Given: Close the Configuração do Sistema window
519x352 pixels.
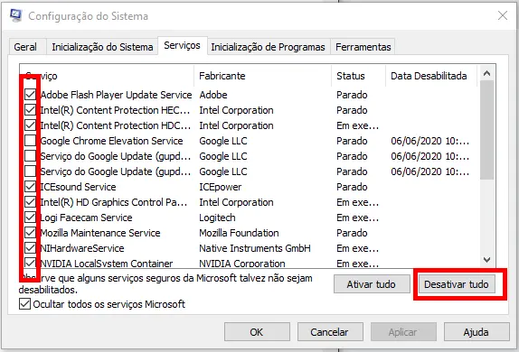Looking at the screenshot, I should click(x=503, y=15).
